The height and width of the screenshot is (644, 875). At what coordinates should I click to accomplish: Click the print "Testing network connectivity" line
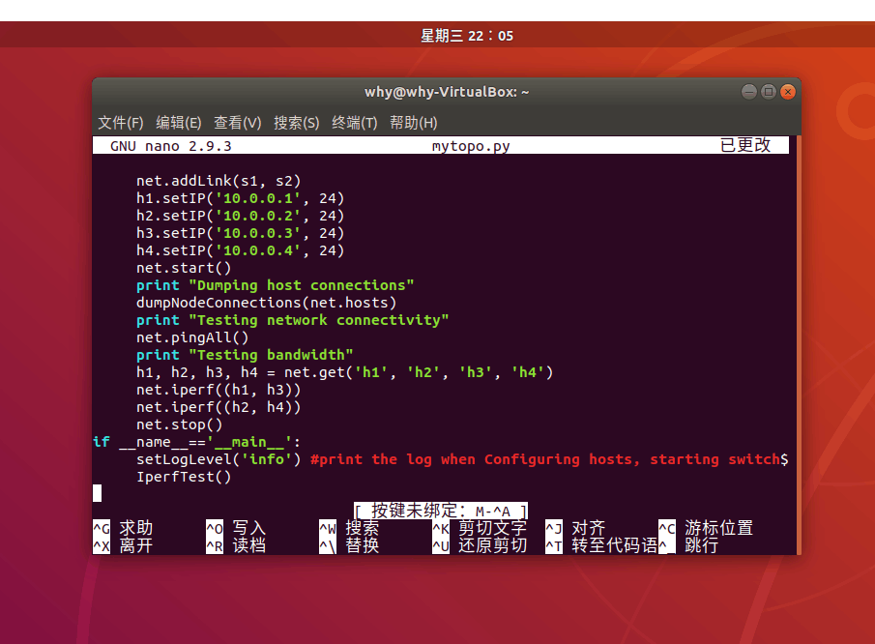[292, 320]
